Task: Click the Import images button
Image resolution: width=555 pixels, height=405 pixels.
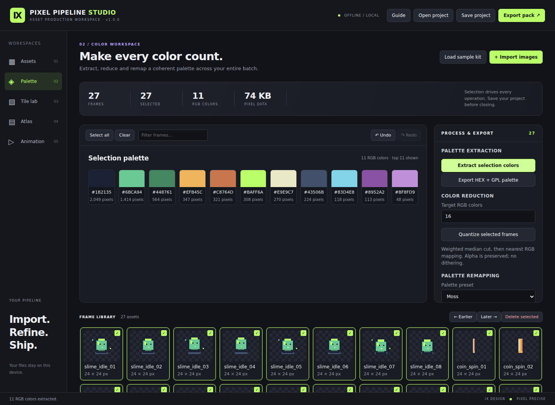Action: [516, 57]
